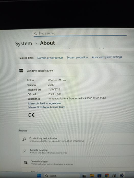Select the 11/10/2025 install date

click(54, 90)
